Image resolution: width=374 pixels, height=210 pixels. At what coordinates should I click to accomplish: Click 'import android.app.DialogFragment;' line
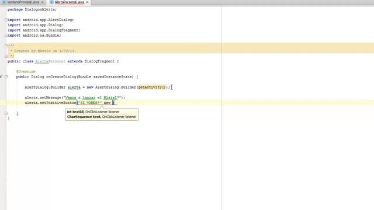(44, 30)
